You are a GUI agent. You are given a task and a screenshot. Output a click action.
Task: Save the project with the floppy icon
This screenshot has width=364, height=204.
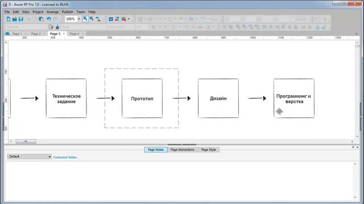coord(21,19)
